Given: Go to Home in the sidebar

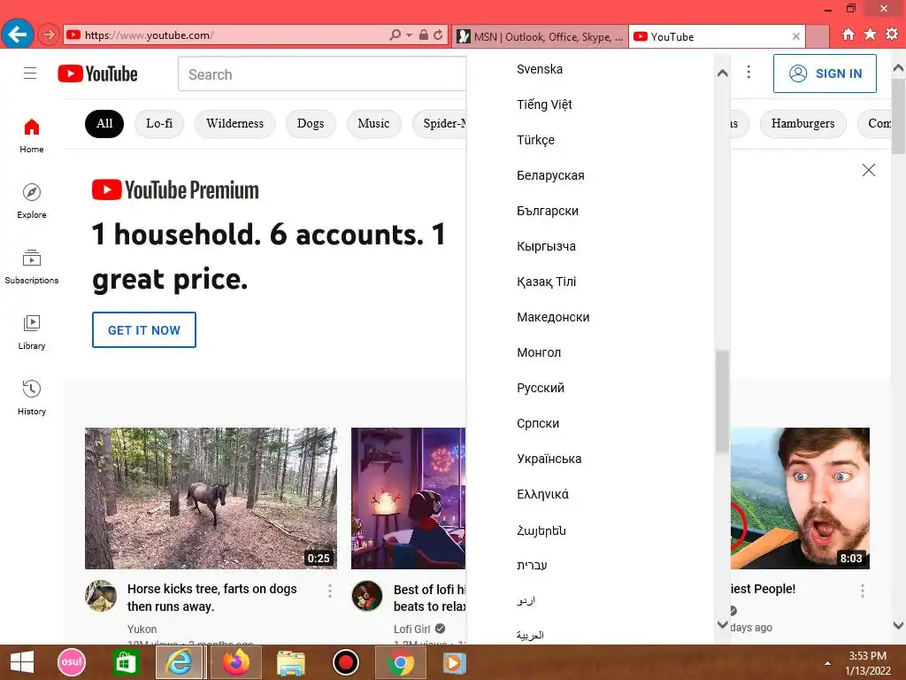Looking at the screenshot, I should (x=32, y=135).
